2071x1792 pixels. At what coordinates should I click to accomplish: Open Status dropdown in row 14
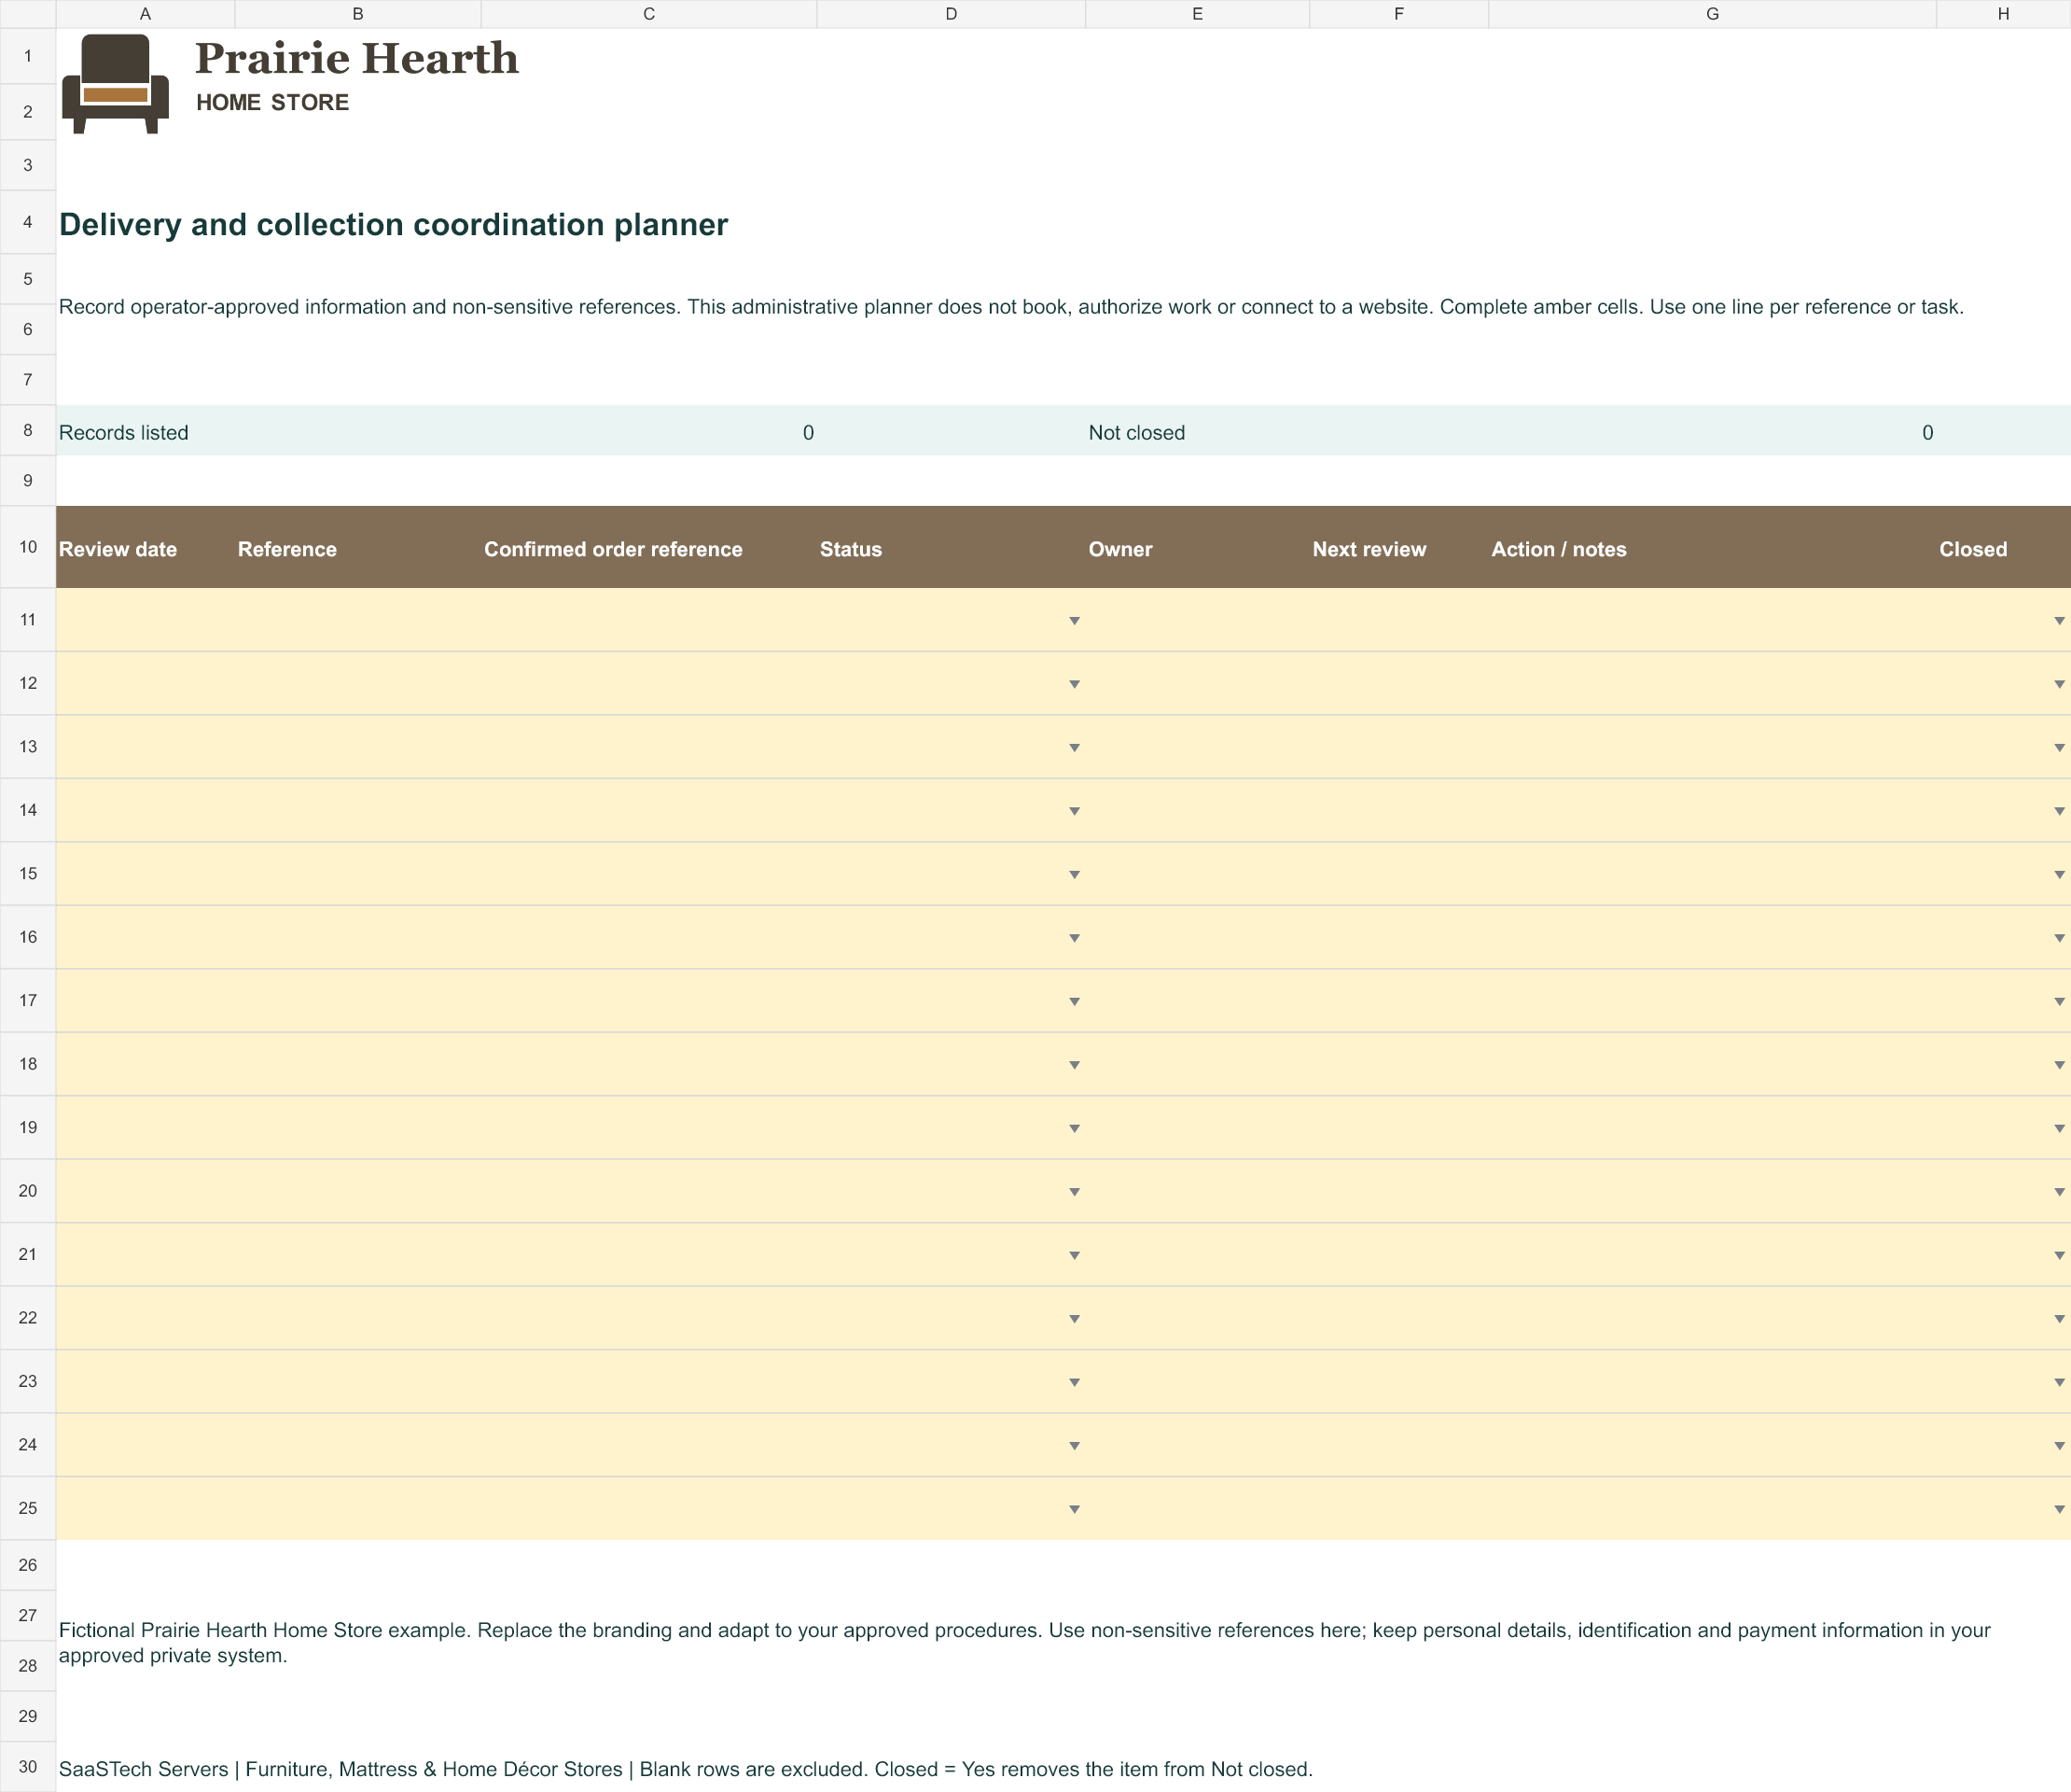click(1075, 811)
